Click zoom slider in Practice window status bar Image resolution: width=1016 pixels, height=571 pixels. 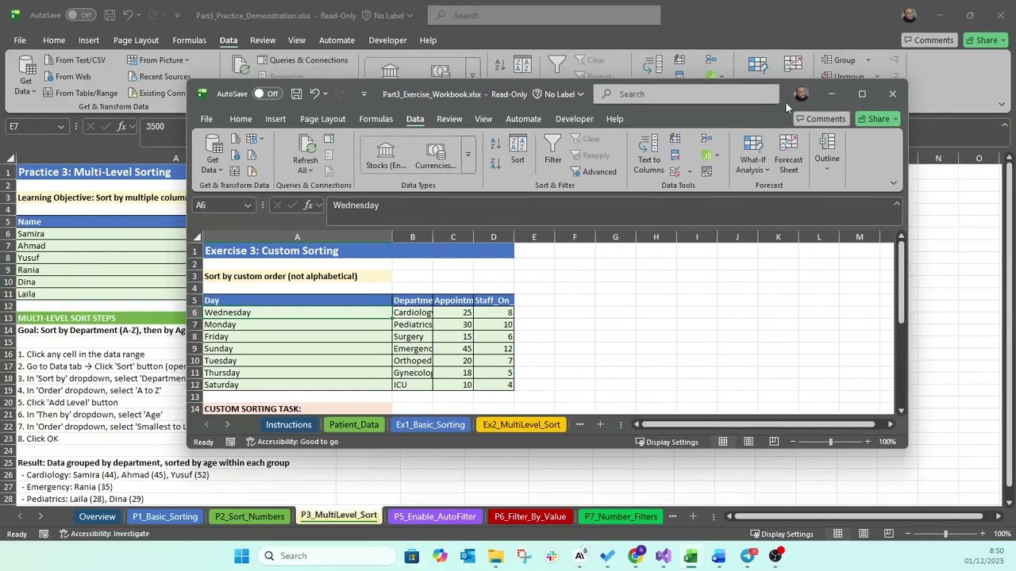(x=945, y=534)
